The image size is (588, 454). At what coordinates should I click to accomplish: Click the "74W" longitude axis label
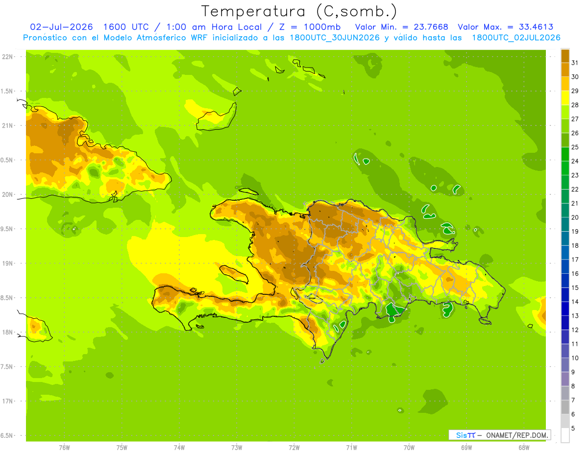[x=179, y=448]
